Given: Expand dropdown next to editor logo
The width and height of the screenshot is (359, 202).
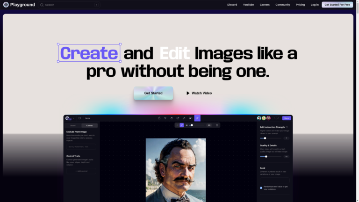Looking at the screenshot, I should click(73, 118).
